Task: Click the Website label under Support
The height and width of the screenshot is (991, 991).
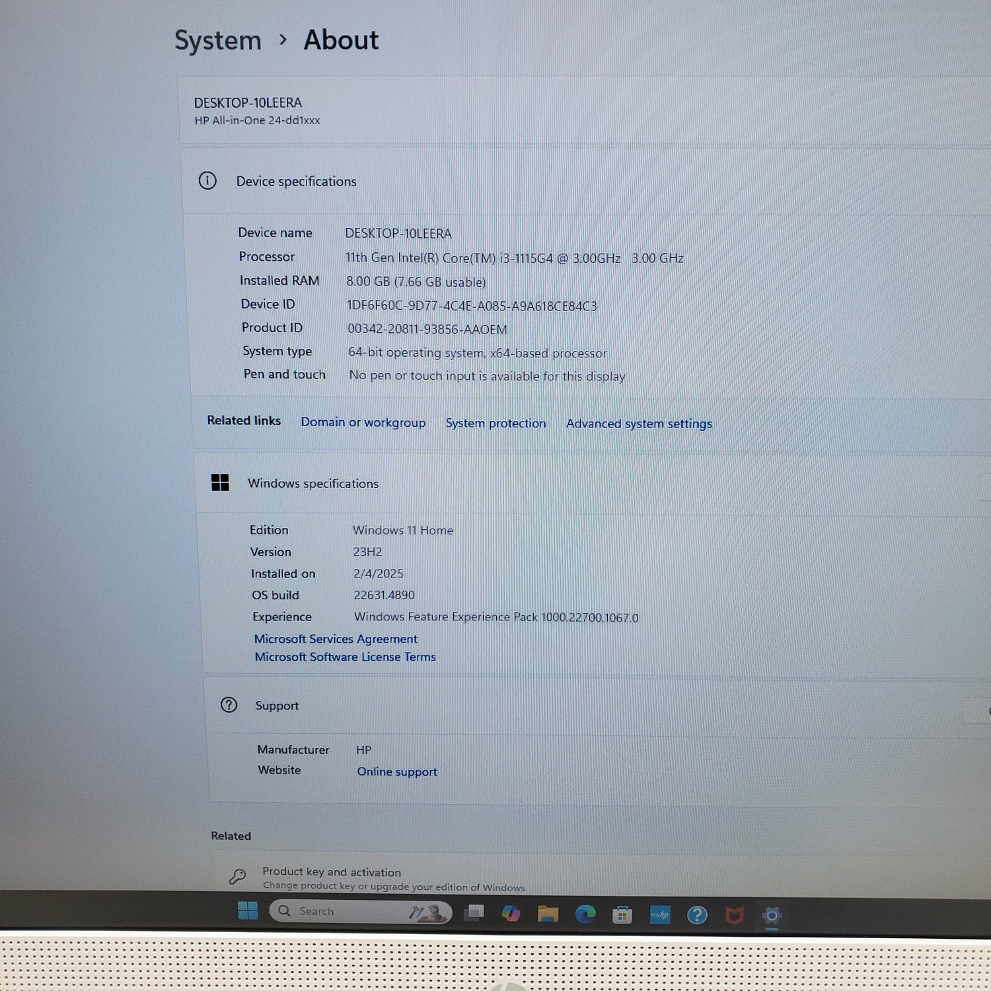Action: [x=279, y=770]
